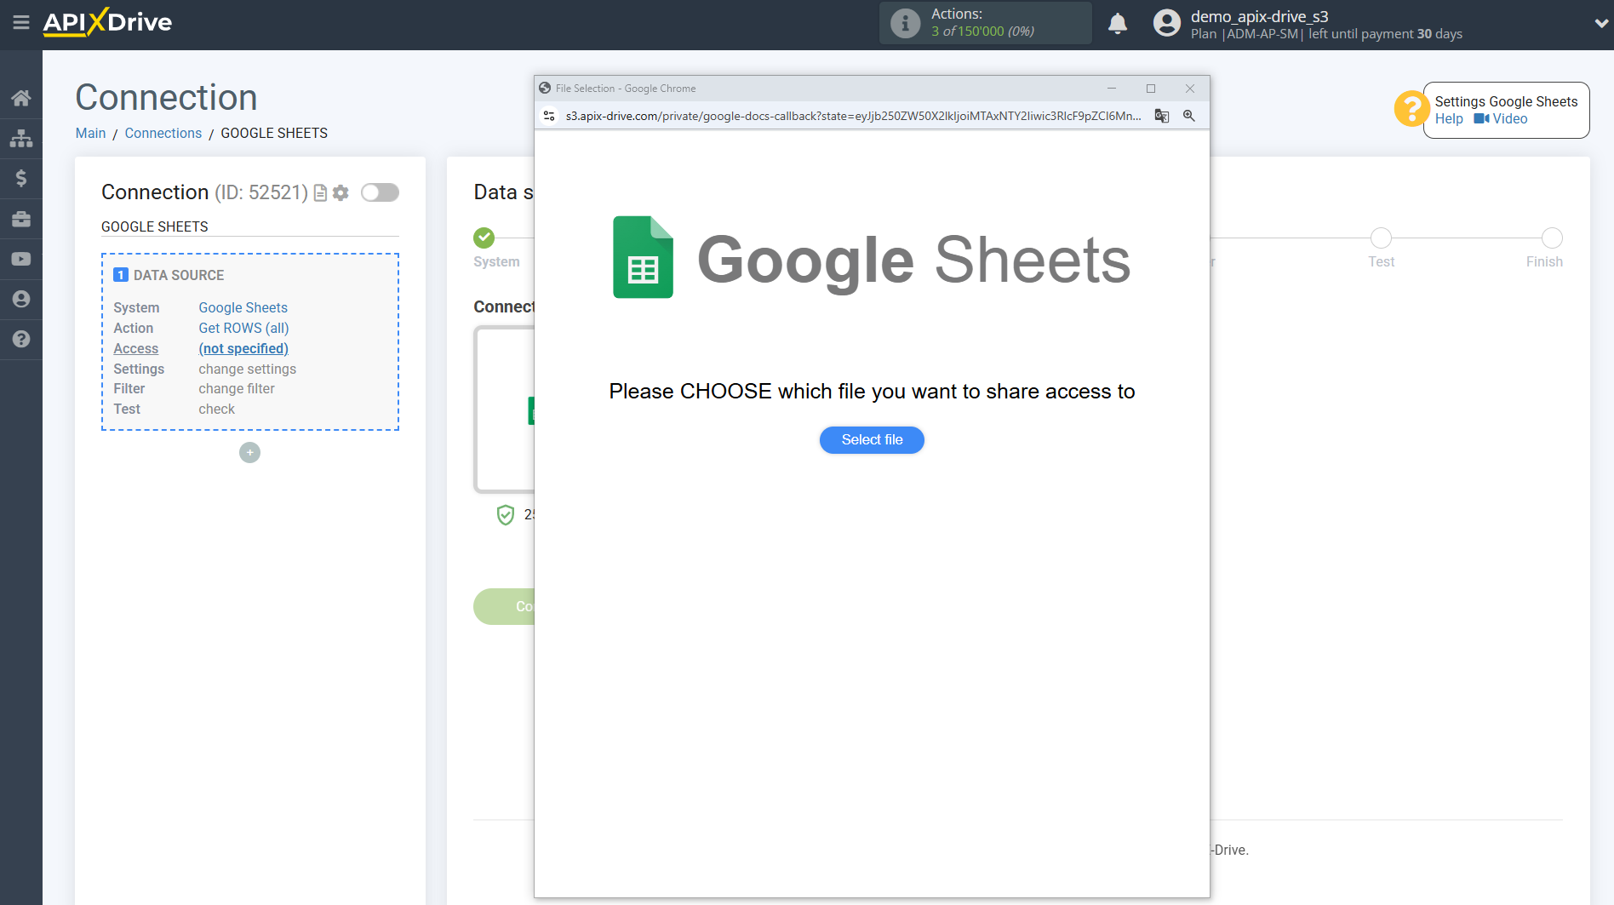Open the notifications bell icon
Screen dimensions: 1614x905
[x=1117, y=24]
